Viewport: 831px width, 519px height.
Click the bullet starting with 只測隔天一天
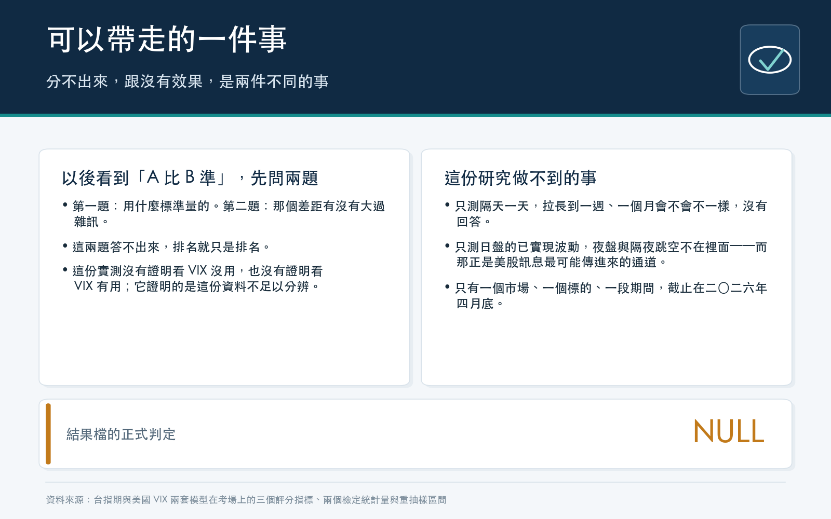click(606, 214)
